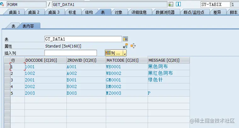The image size is (239, 128).
Task: Select row 1 using its row selector
Action: coord(7,67)
